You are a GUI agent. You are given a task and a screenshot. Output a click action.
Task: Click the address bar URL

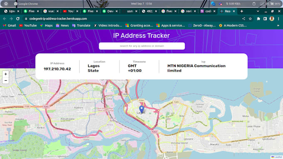(x=58, y=19)
